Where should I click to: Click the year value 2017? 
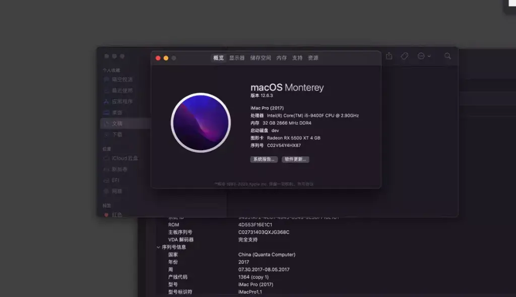point(243,262)
